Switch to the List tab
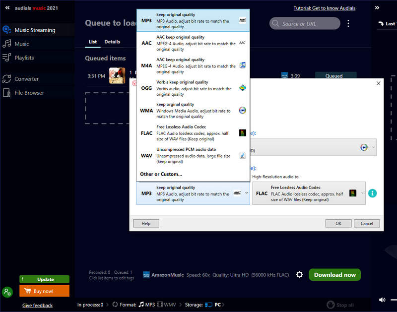The width and height of the screenshot is (397, 312). pos(93,42)
